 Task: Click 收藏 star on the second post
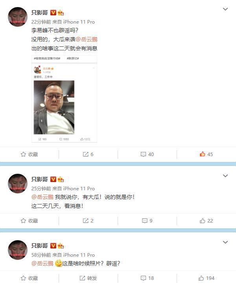29,221
